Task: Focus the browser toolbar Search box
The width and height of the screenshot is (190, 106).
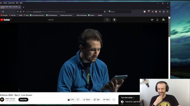Action: (119, 12)
